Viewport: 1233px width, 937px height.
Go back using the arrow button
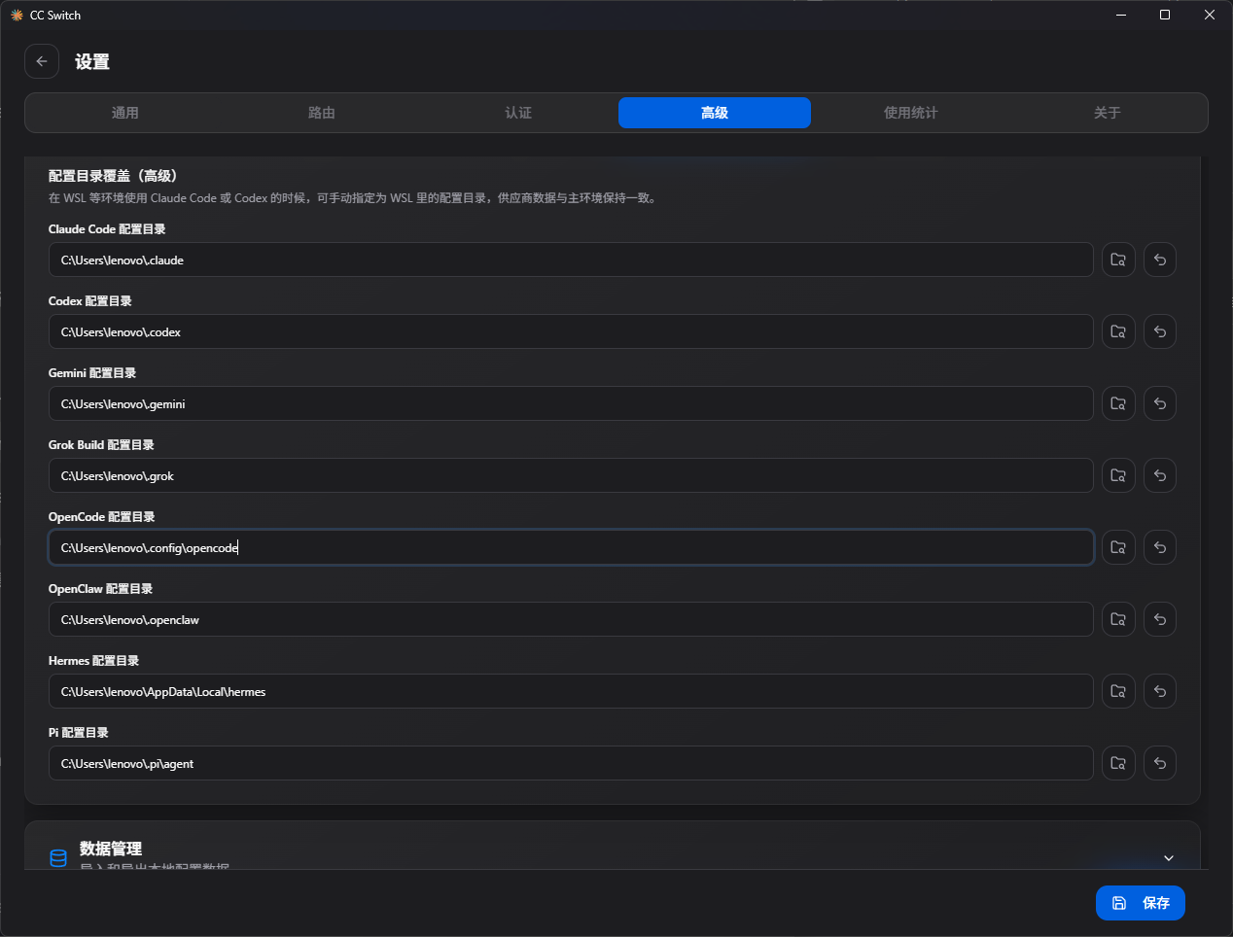pyautogui.click(x=42, y=61)
